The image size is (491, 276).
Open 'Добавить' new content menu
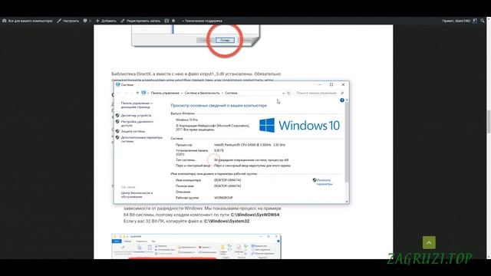106,21
